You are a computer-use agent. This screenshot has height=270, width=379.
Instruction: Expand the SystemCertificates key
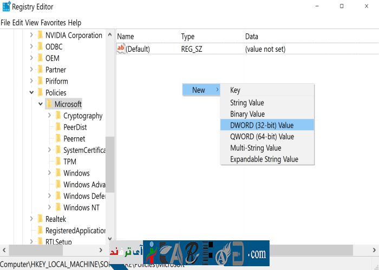pyautogui.click(x=49, y=150)
